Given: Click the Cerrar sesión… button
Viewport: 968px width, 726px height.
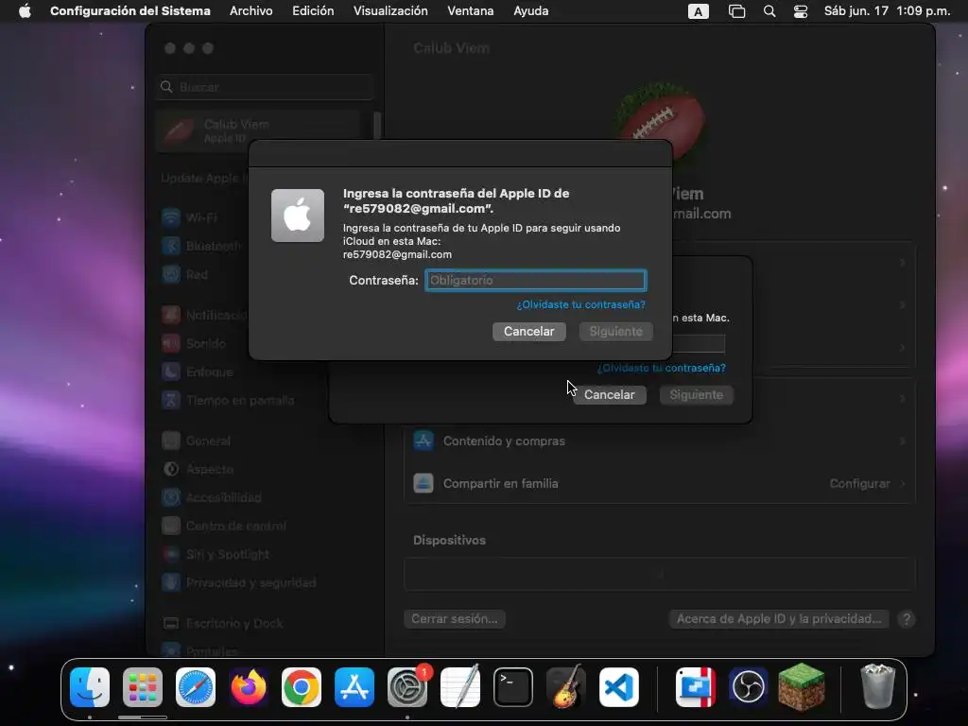Looking at the screenshot, I should tap(455, 619).
